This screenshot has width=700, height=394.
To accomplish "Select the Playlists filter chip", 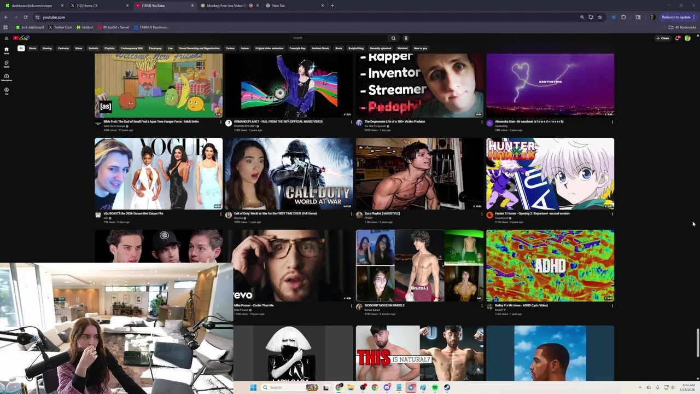I will coord(109,48).
